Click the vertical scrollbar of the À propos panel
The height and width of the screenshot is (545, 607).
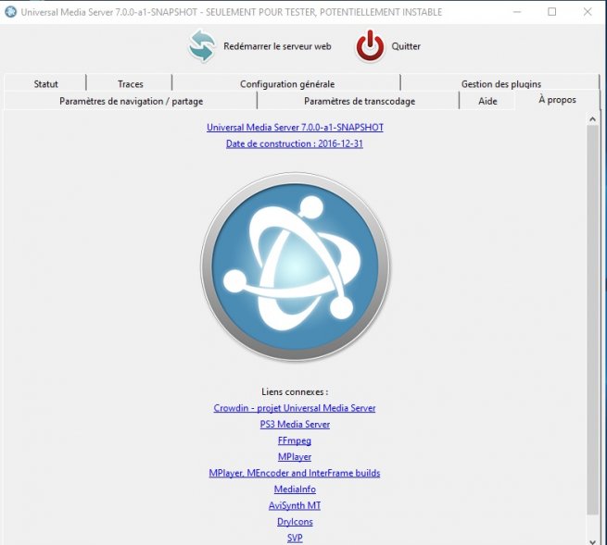(x=593, y=315)
